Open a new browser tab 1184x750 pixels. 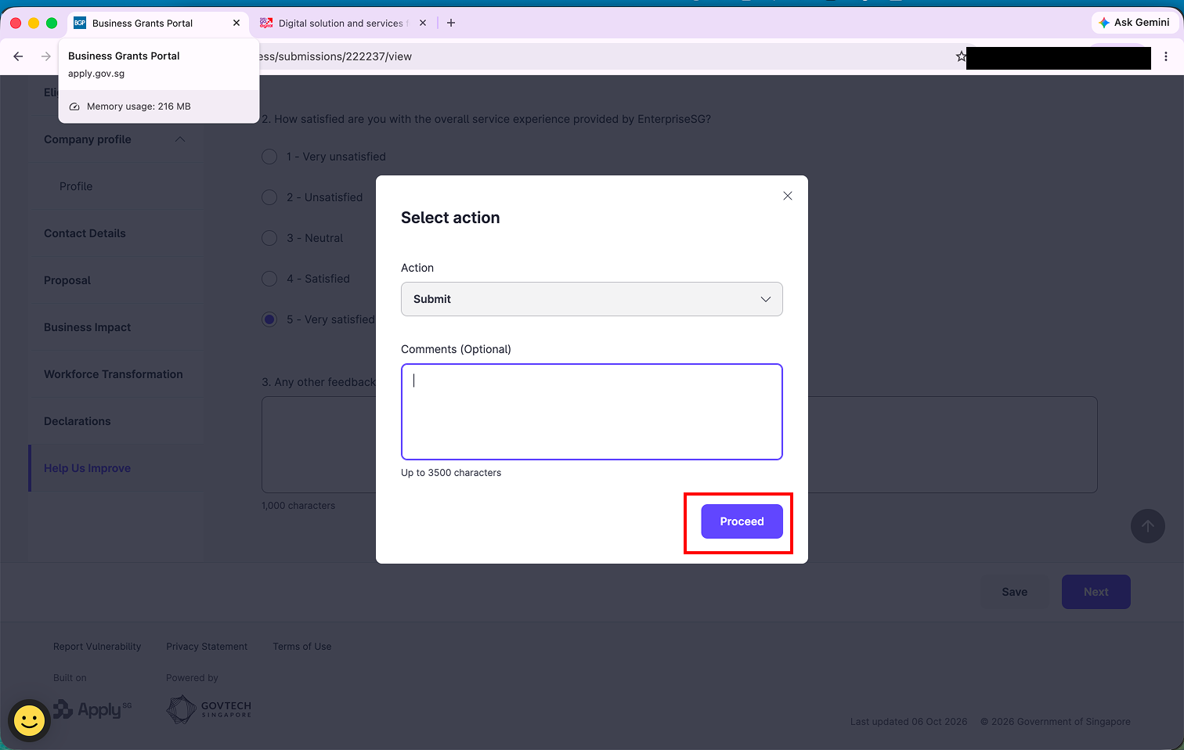(x=451, y=23)
